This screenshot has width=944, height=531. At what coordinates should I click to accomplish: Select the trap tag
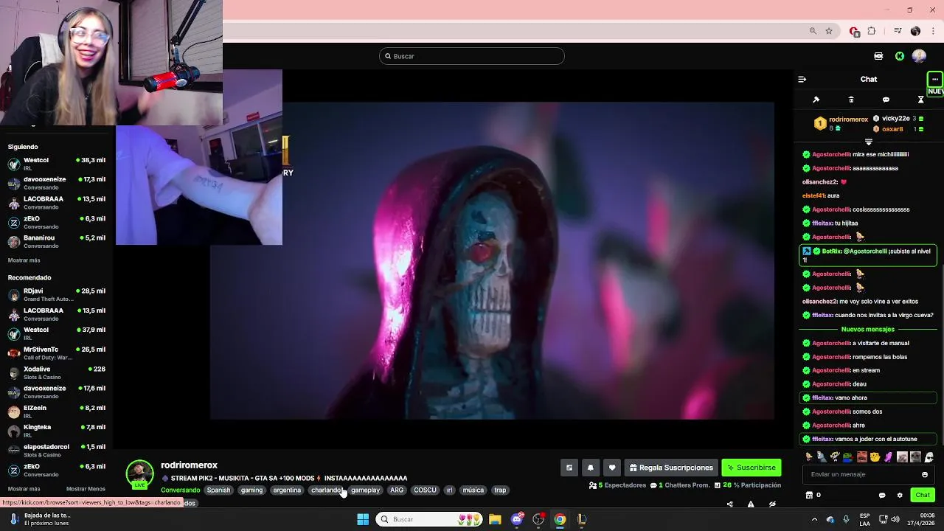point(500,490)
